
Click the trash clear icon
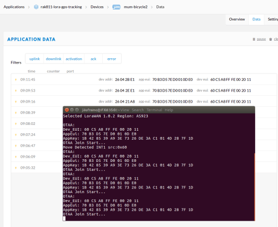[x=271, y=39]
